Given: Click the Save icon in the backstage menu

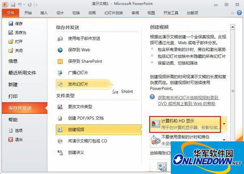Looking at the screenshot, I should (x=11, y=24).
